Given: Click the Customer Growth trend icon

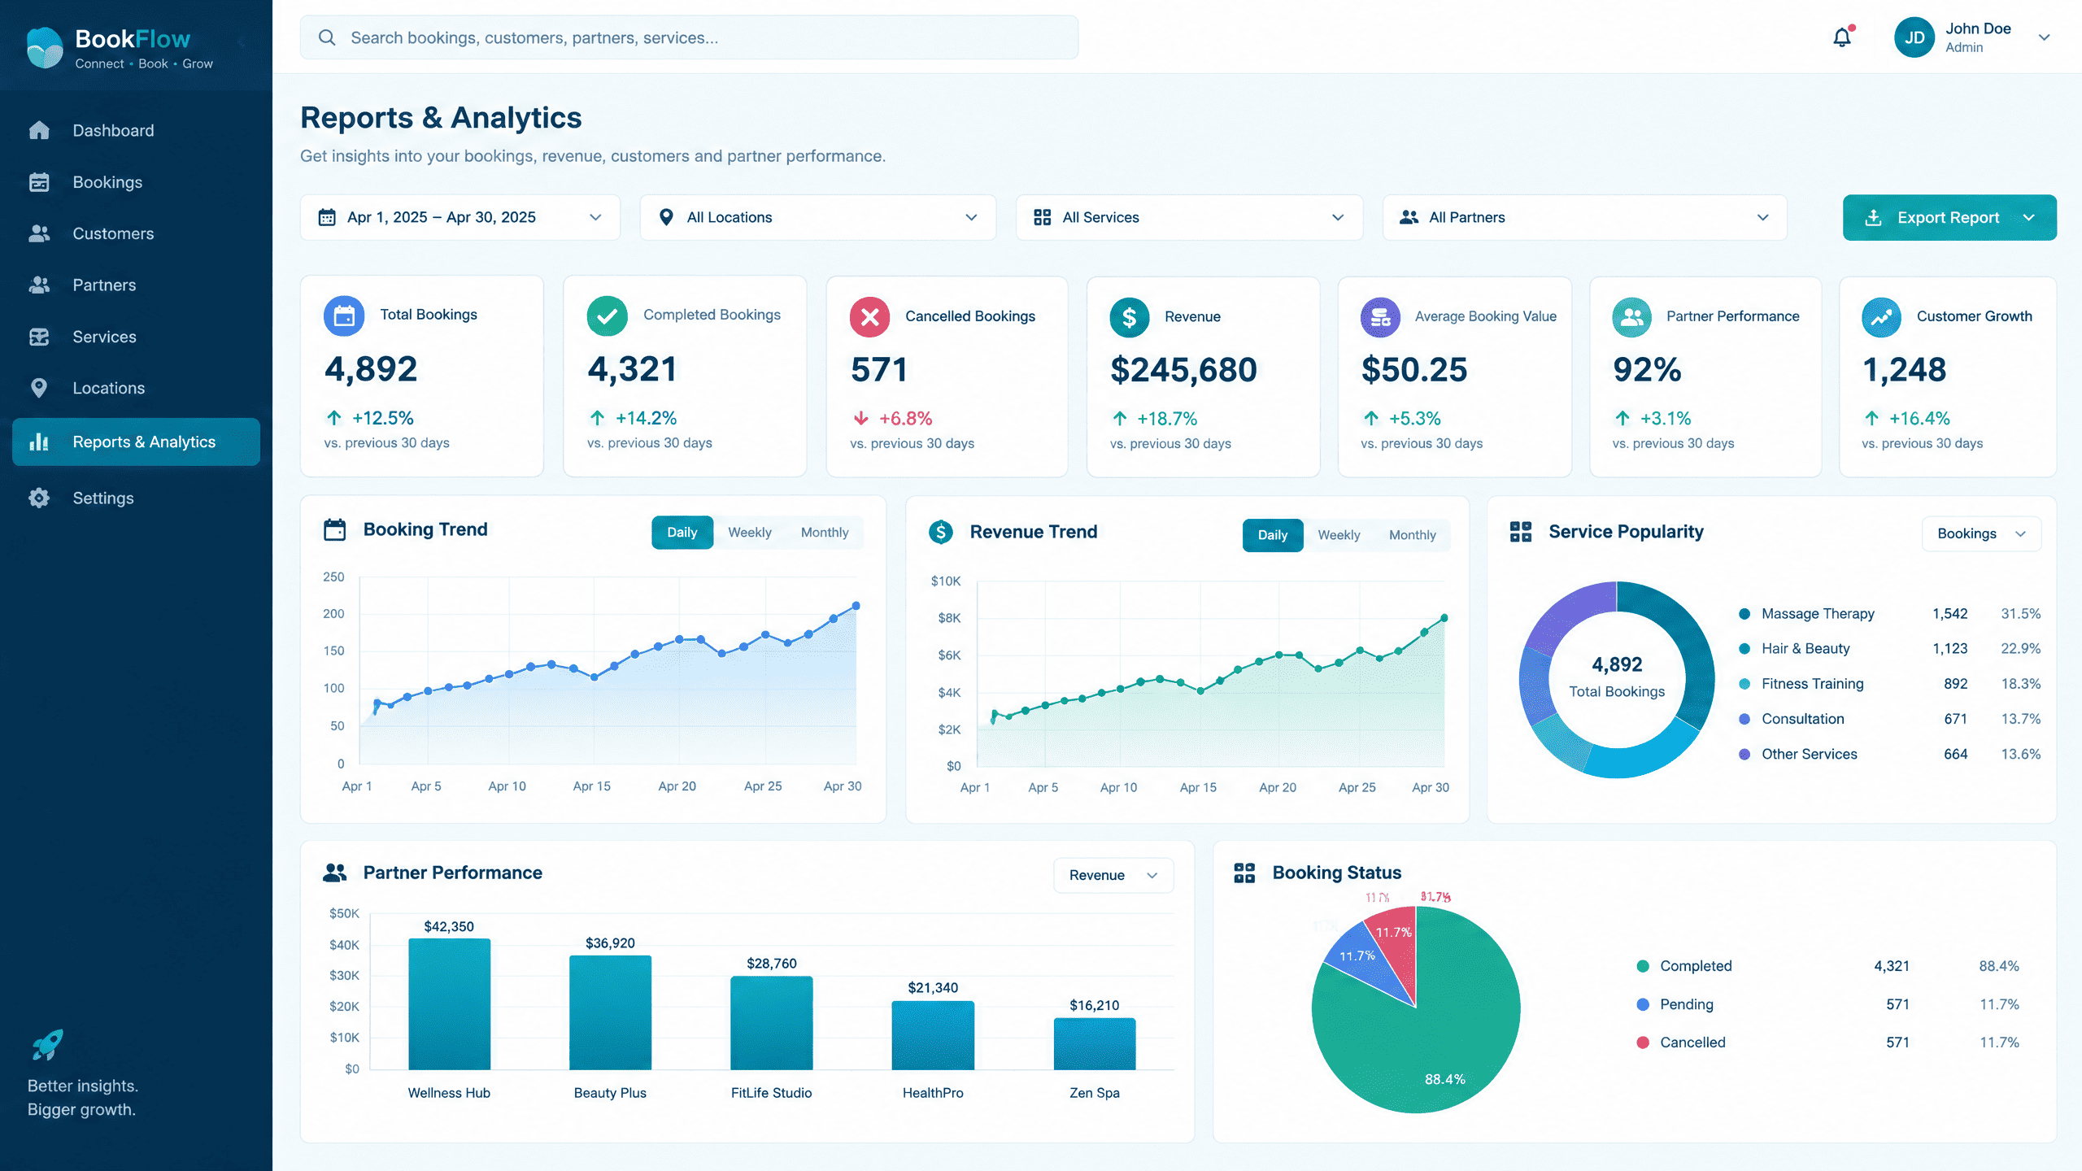Looking at the screenshot, I should pos(1882,317).
